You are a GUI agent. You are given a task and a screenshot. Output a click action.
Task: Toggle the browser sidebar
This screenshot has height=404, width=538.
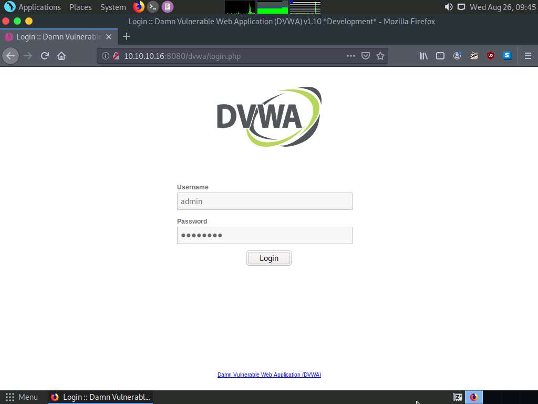tap(440, 56)
